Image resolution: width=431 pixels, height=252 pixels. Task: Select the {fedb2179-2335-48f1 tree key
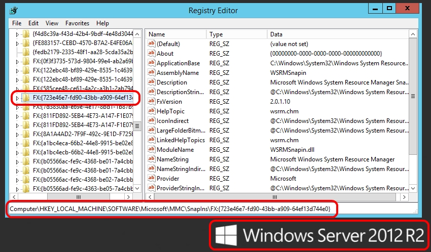click(x=83, y=52)
